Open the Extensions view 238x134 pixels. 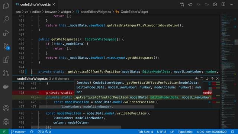[x=6, y=60]
